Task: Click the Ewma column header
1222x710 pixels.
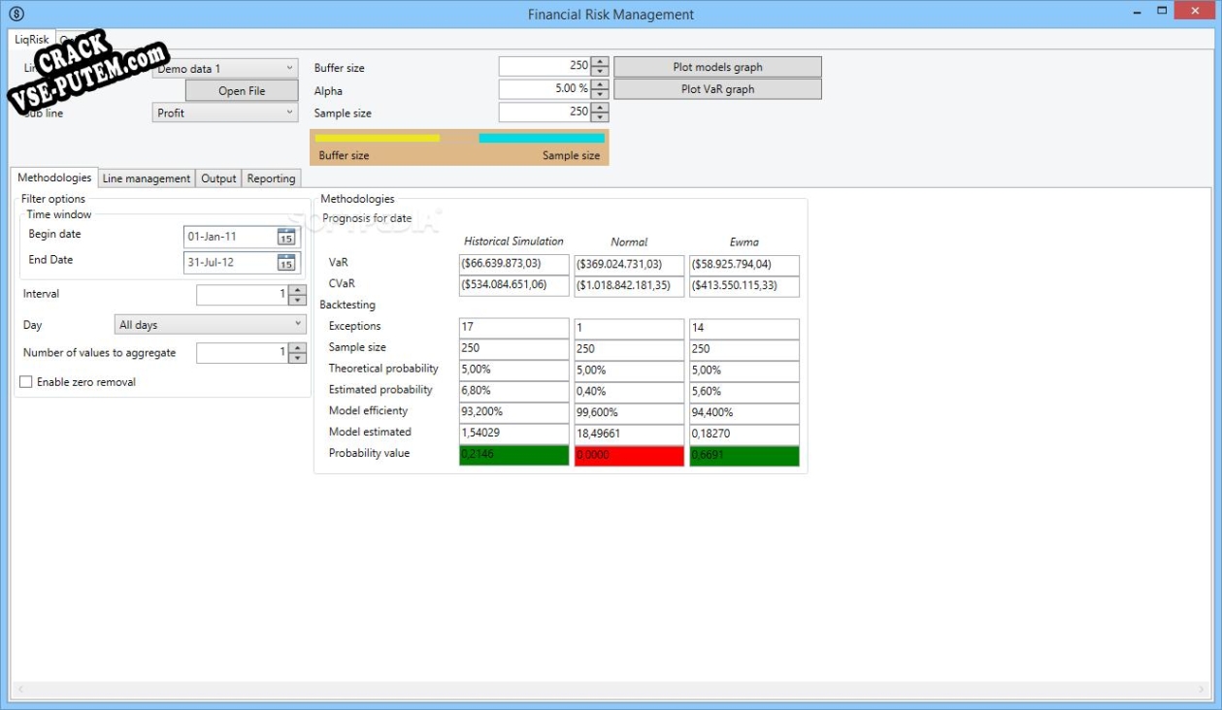Action: pyautogui.click(x=744, y=242)
